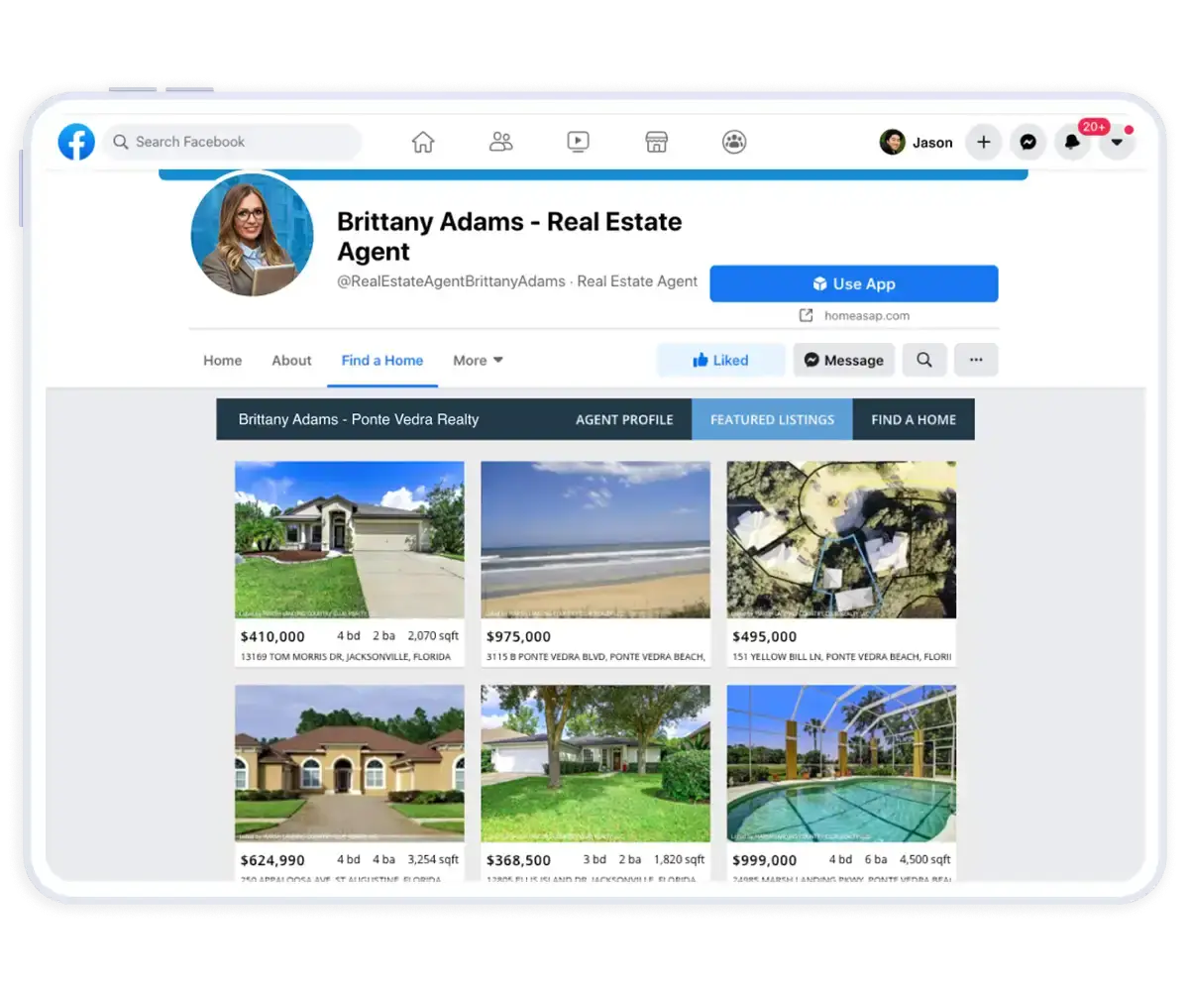Open the Create menu plus icon
This screenshot has height=991, width=1189.
click(x=983, y=143)
